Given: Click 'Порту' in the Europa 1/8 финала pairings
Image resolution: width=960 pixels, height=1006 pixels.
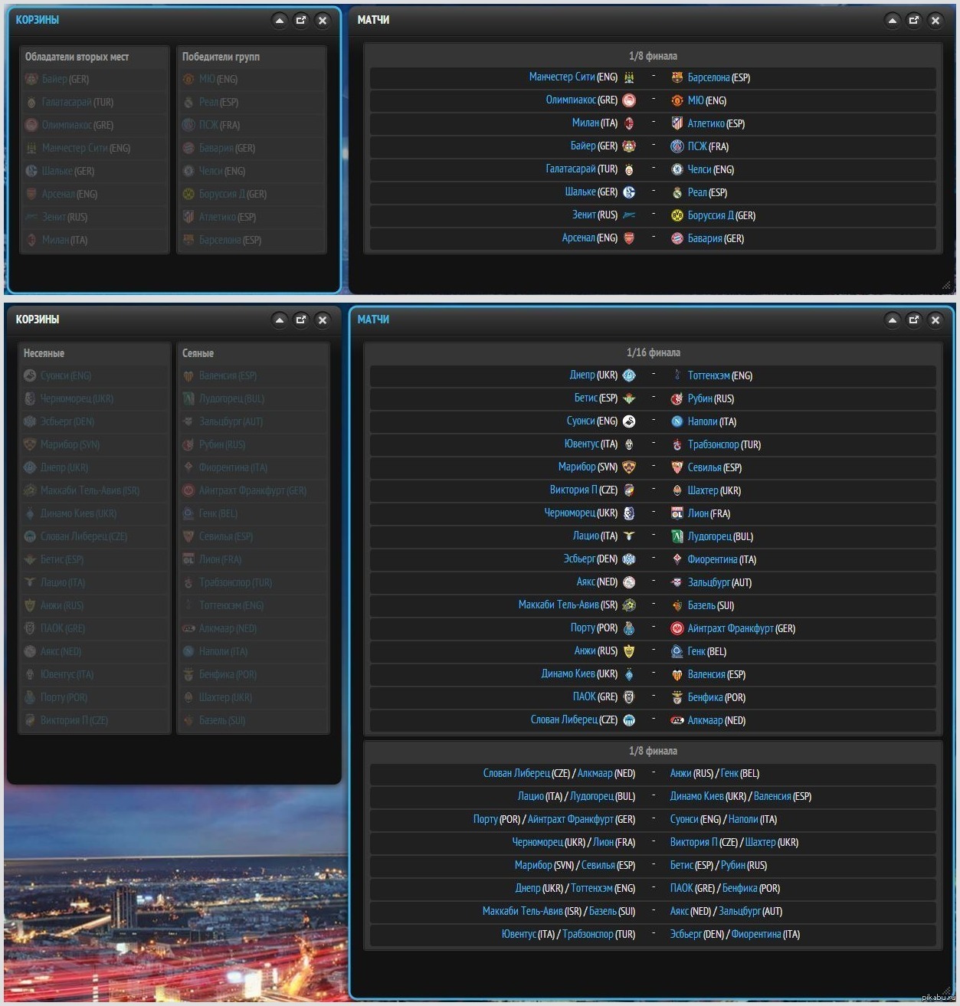Looking at the screenshot, I should coord(485,820).
